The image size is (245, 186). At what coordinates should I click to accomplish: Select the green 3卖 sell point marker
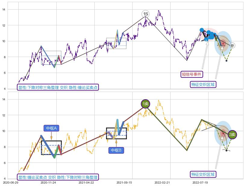(232, 135)
